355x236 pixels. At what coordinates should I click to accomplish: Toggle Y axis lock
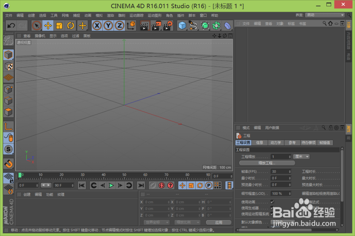[108, 26]
